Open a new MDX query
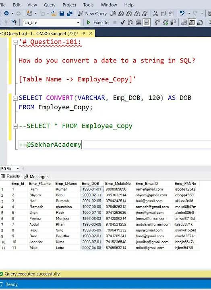Viewport: 211px width, 290px height. coord(121,14)
